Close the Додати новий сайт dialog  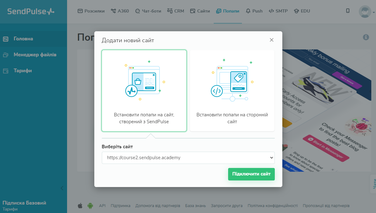coord(272,40)
